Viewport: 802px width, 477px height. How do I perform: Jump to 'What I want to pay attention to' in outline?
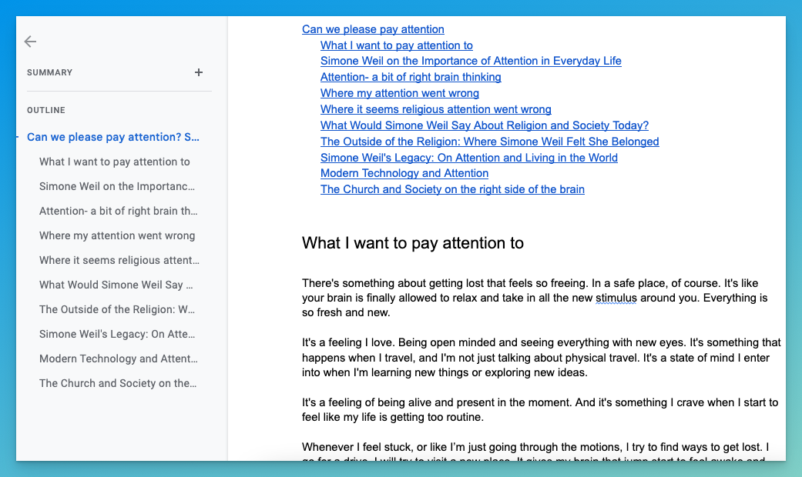(x=115, y=162)
